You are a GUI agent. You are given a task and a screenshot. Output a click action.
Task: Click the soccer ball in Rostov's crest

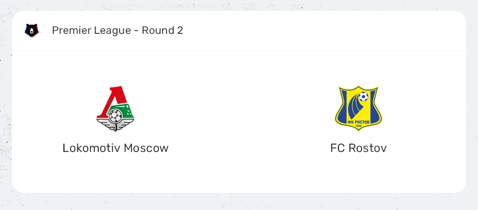pyautogui.click(x=363, y=97)
